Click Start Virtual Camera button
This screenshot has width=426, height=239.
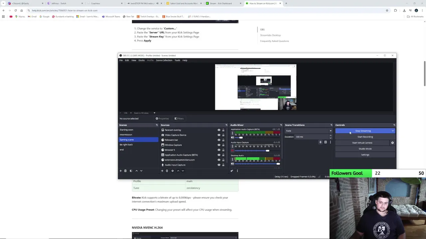[362, 143]
